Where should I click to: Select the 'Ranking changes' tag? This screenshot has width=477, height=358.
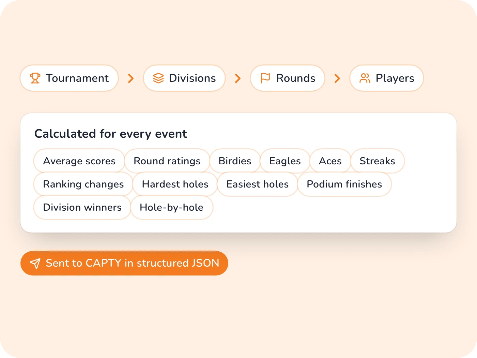[83, 184]
